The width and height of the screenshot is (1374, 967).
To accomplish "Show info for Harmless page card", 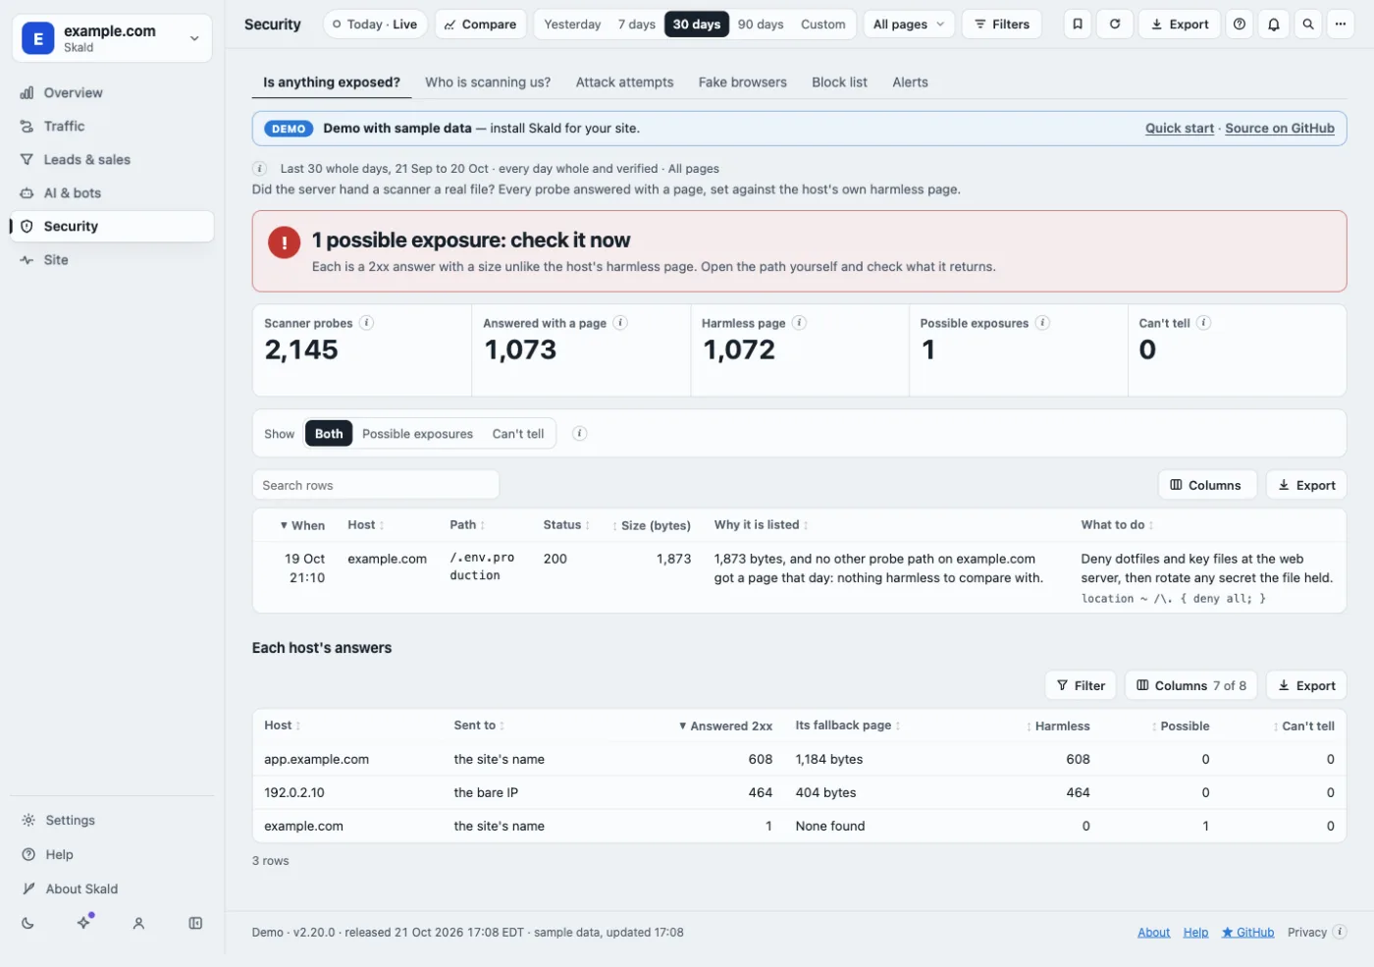I will point(799,322).
